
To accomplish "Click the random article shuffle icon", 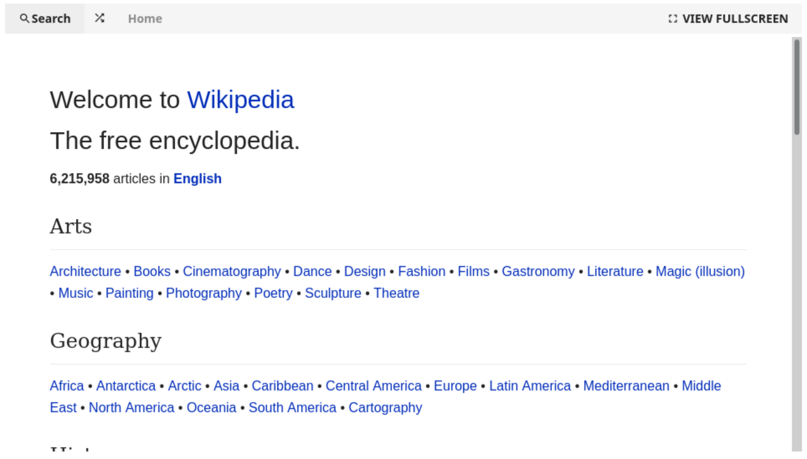I will (x=100, y=18).
